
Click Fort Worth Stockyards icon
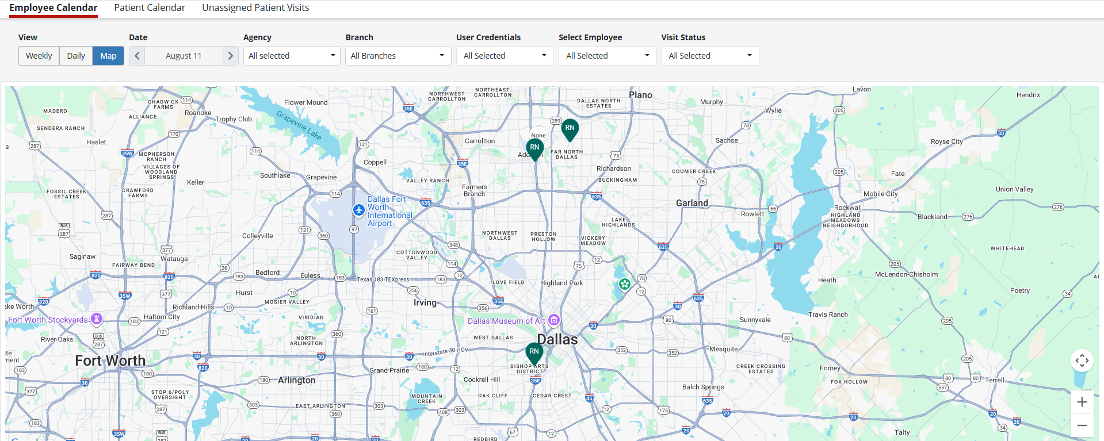coord(97,319)
